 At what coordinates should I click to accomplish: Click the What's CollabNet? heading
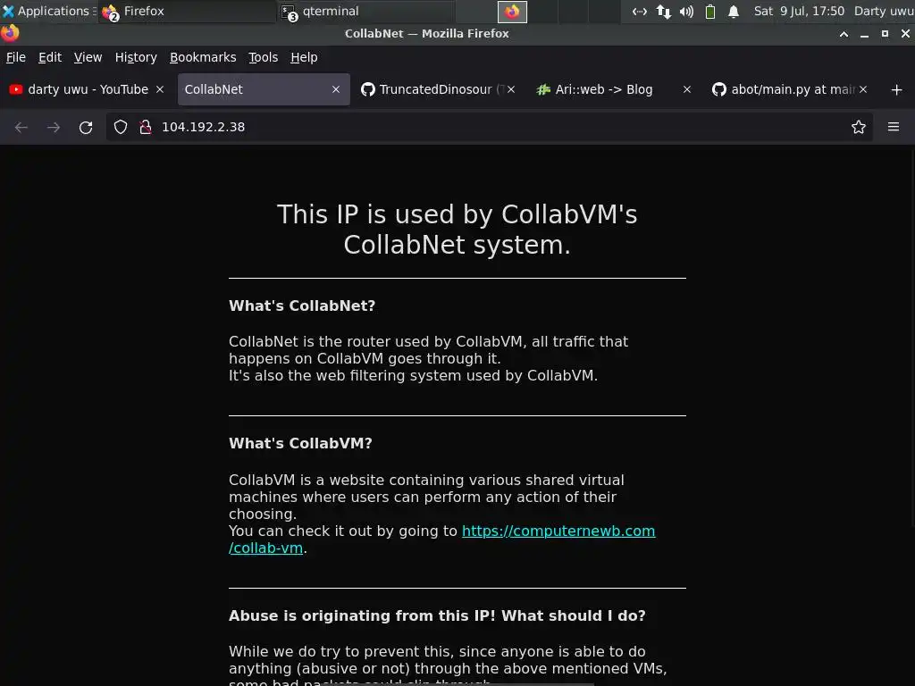(302, 305)
